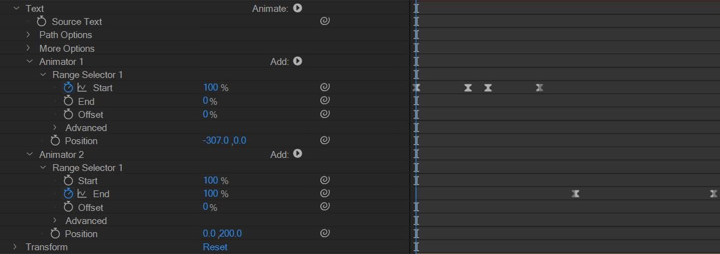The height and width of the screenshot is (254, 720).
Task: Click the Animate menu arrow button
Action: (x=297, y=8)
